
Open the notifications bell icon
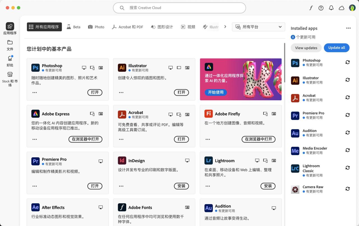(331, 8)
